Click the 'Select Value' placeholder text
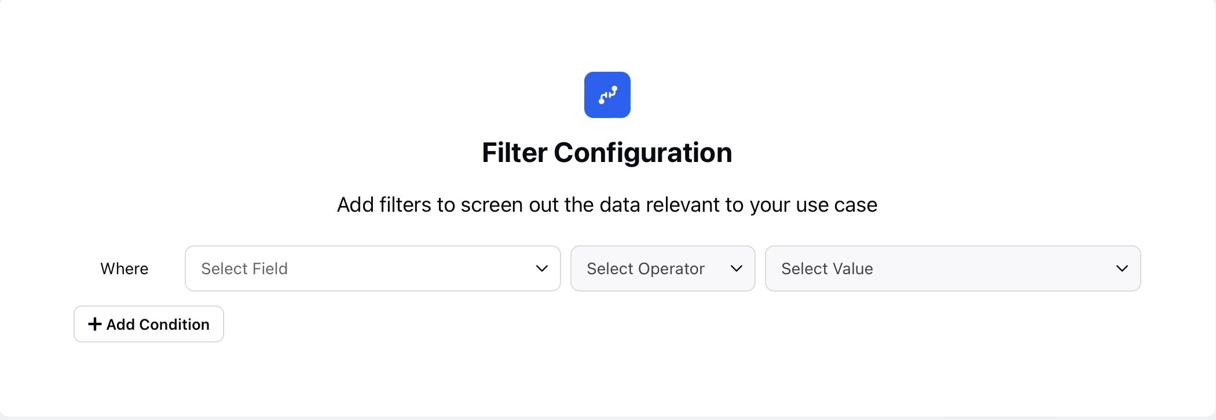The height and width of the screenshot is (420, 1216). point(827,268)
